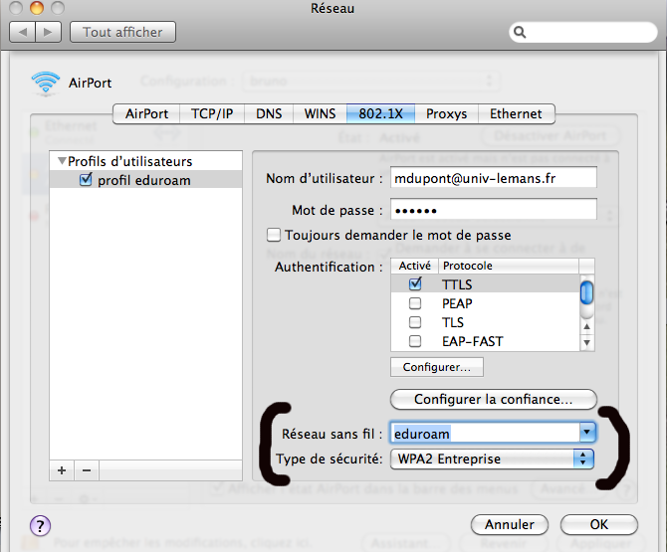Enable the PEAP protocol checkbox
Image resolution: width=667 pixels, height=552 pixels.
coord(415,303)
